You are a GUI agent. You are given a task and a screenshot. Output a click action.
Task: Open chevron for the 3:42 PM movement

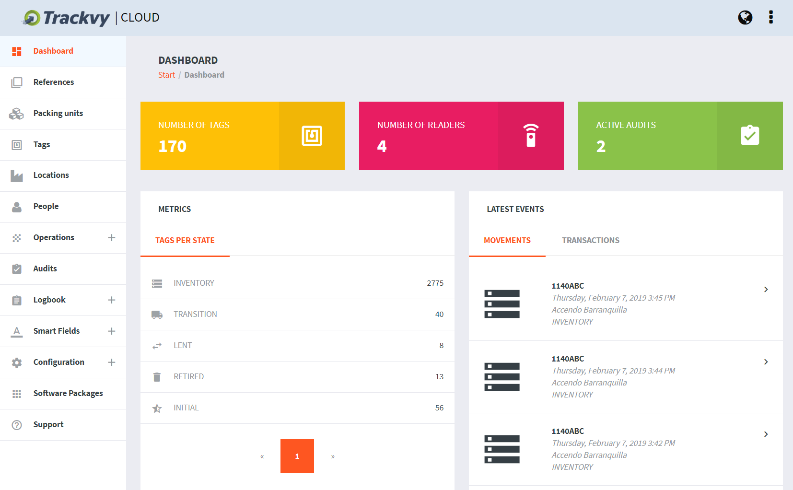coord(766,434)
